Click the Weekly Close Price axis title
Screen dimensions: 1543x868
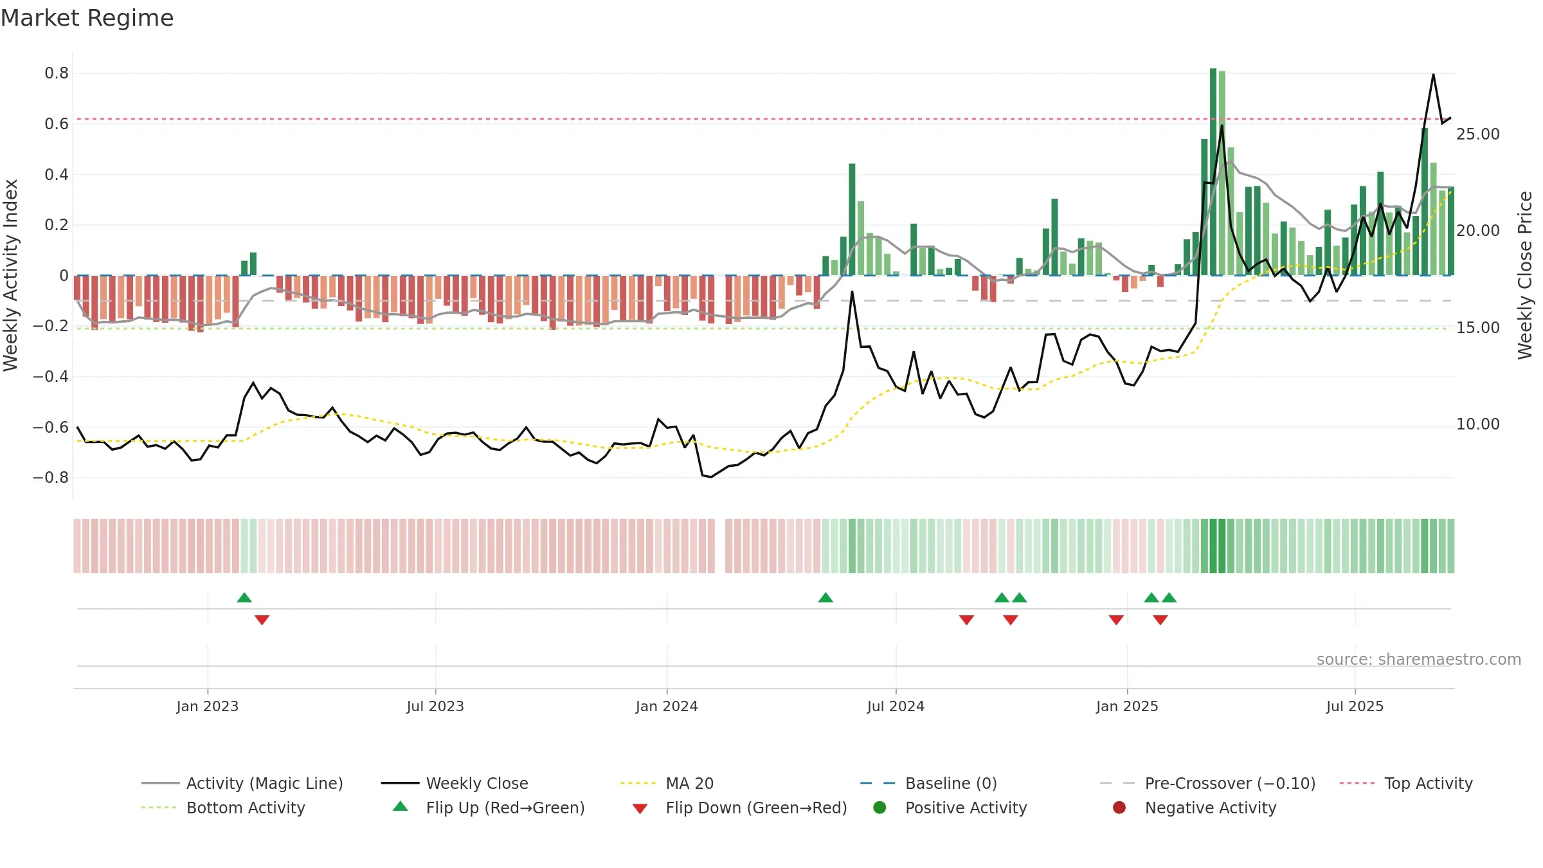click(1525, 275)
